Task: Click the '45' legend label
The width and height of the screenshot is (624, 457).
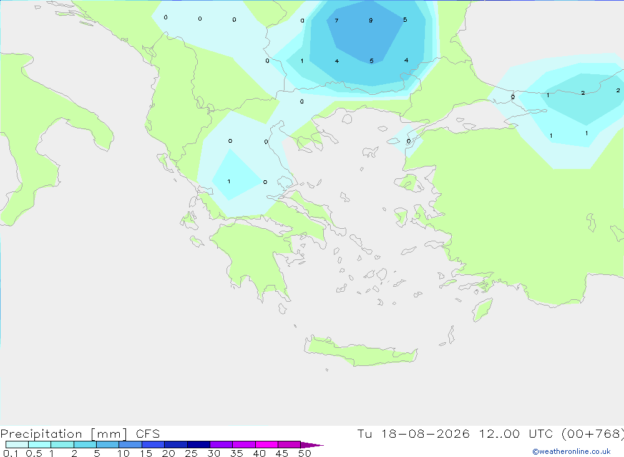Action: pyautogui.click(x=282, y=453)
